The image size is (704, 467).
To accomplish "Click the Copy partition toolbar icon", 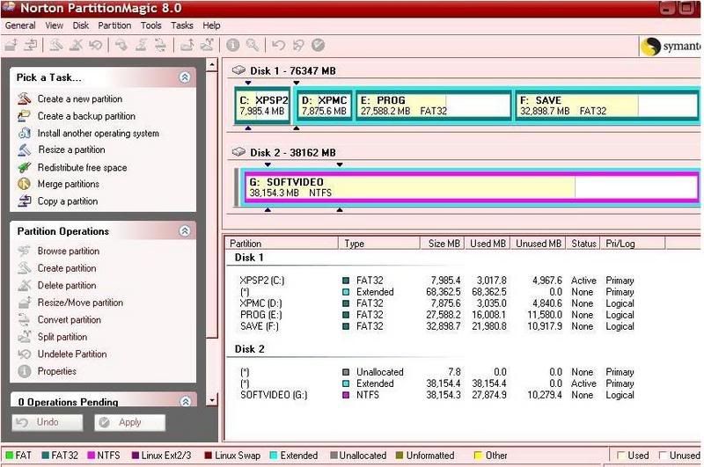I will pos(31,45).
